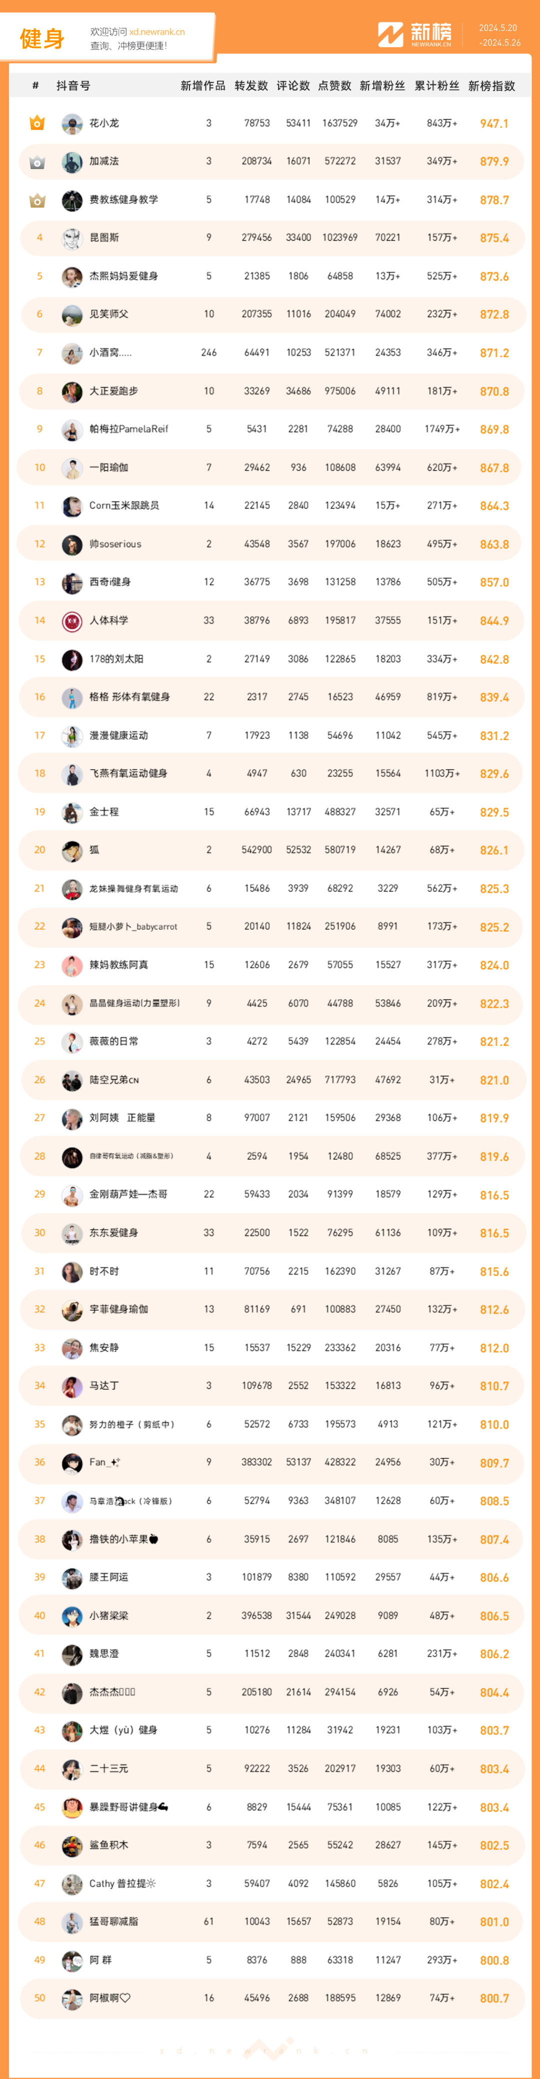Click the 健身 category title

point(42,38)
